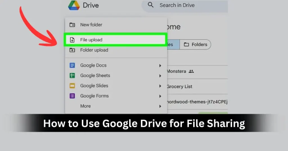Click the blue Google Docs icon
The height and width of the screenshot is (151, 288).
click(72, 65)
